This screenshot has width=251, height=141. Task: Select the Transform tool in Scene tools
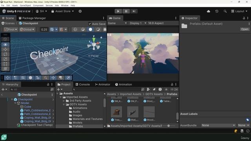click(5, 69)
